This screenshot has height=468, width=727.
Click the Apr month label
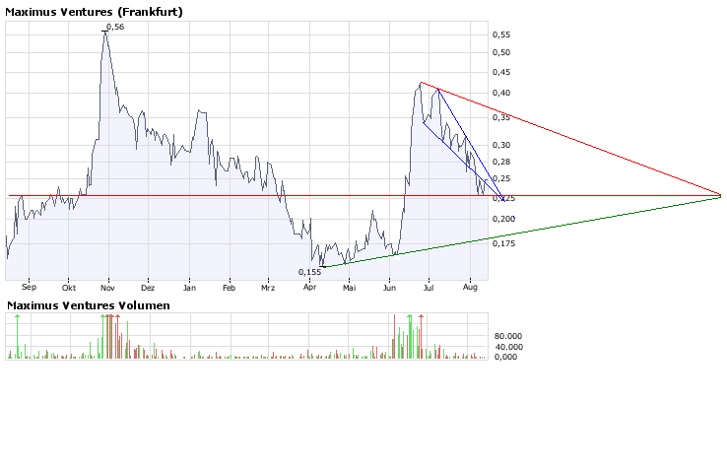click(309, 287)
